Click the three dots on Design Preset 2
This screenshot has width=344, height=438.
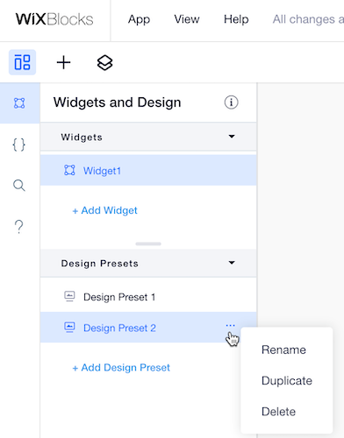coord(231,325)
